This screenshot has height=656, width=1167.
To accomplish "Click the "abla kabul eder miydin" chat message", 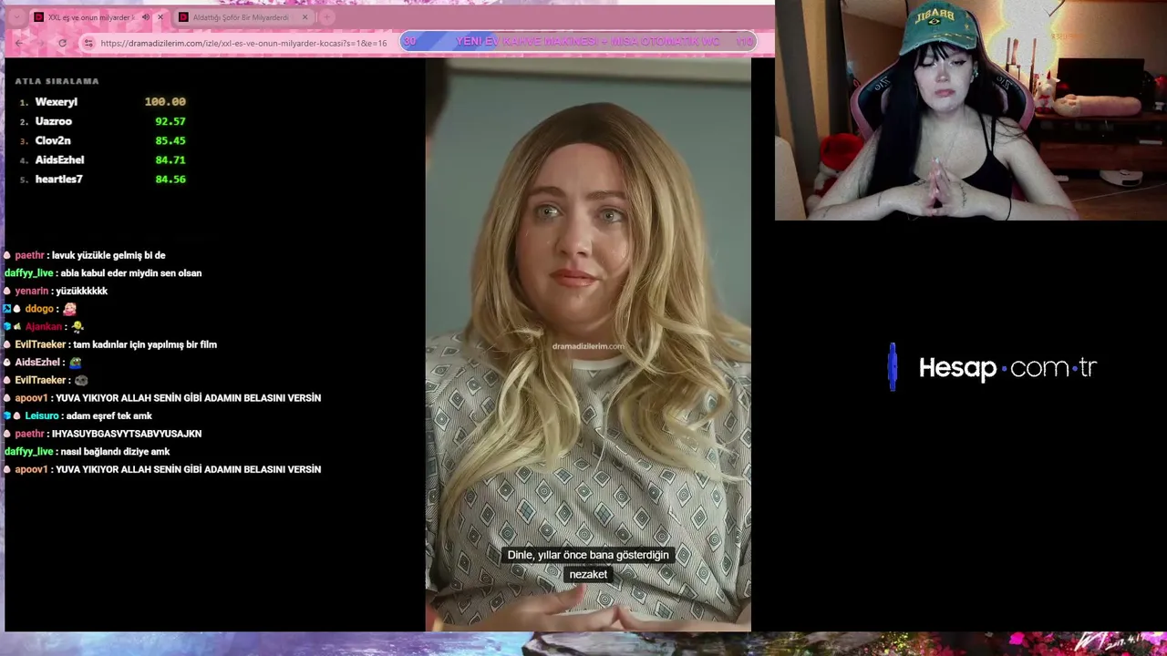I will point(131,273).
